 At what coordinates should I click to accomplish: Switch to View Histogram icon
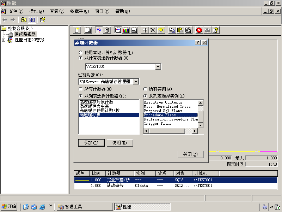click(126, 30)
